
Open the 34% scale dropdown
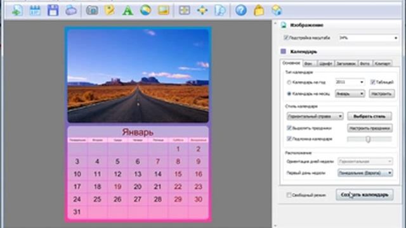click(x=368, y=38)
